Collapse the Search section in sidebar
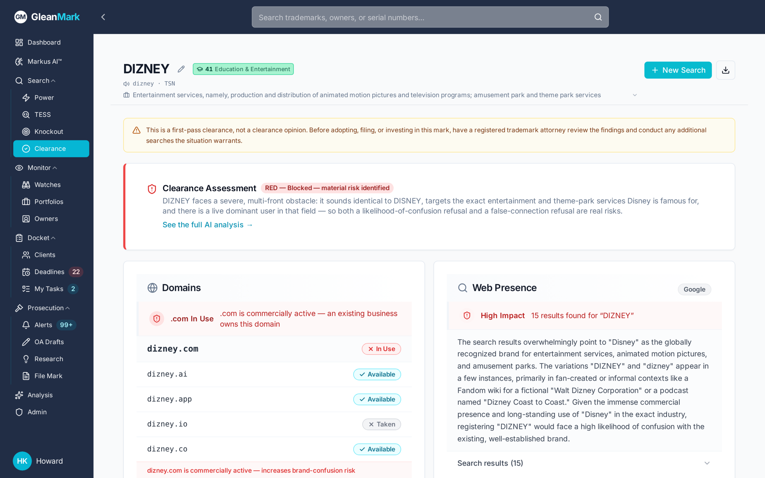Image resolution: width=765 pixels, height=478 pixels. (53, 81)
